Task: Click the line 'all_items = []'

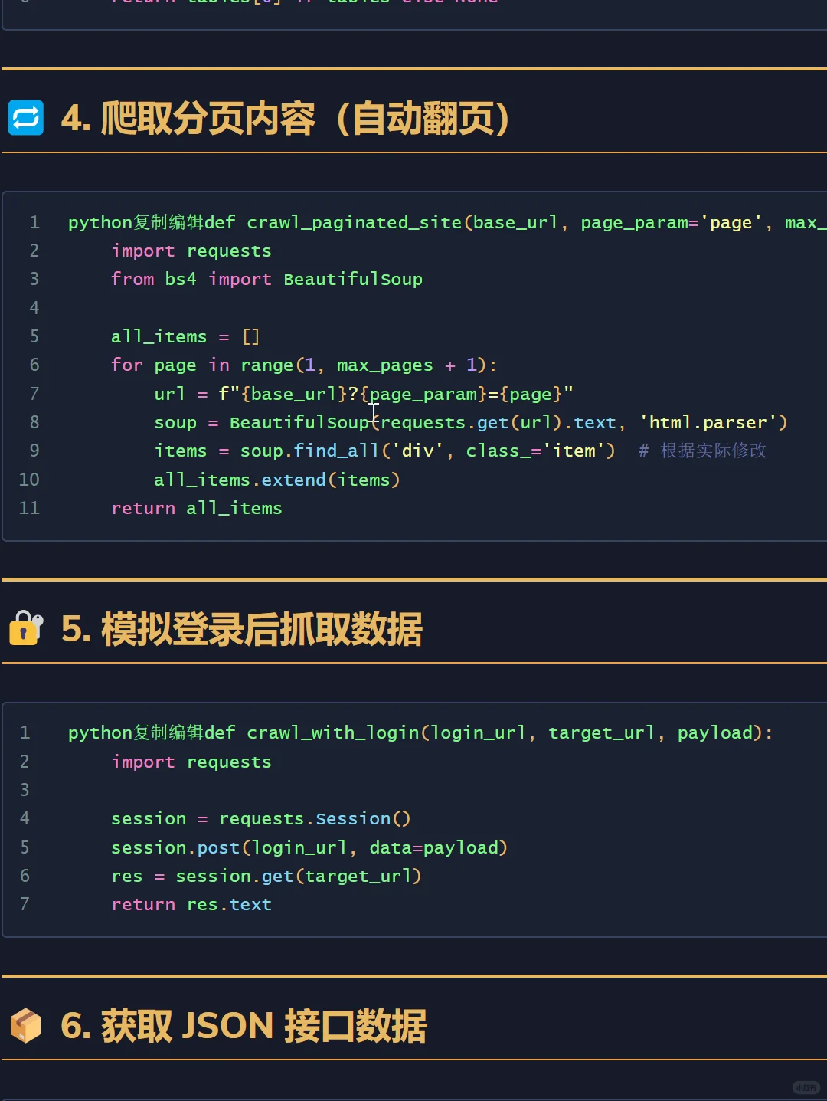Action: [x=185, y=337]
